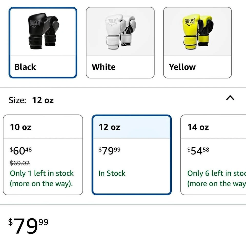Click 'Only 6 left in stock' text
The width and height of the screenshot is (246, 246).
(217, 173)
